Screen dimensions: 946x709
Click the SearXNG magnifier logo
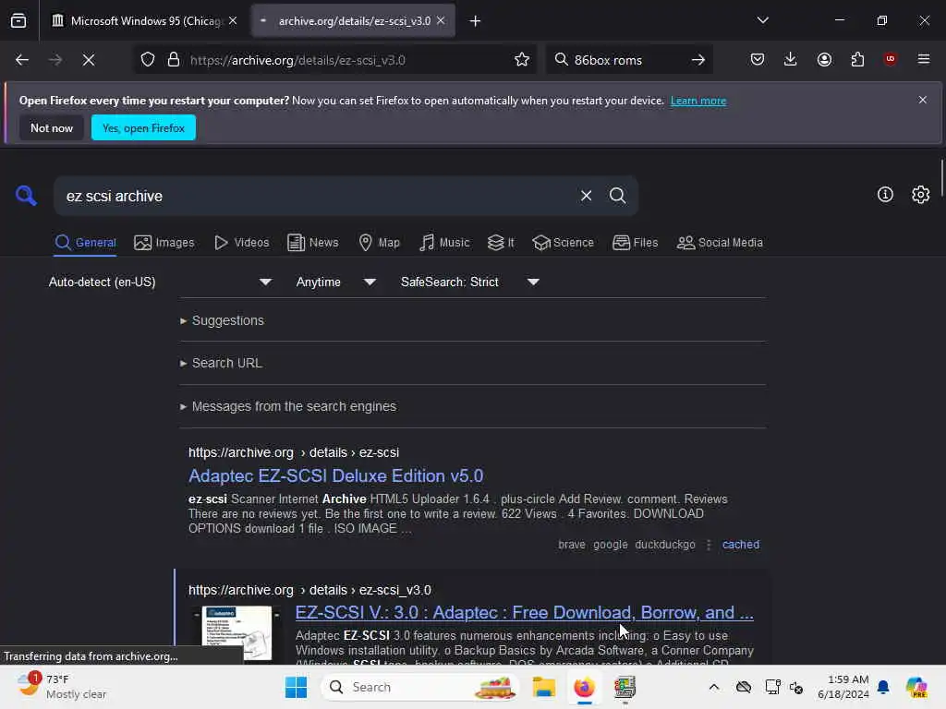[26, 196]
